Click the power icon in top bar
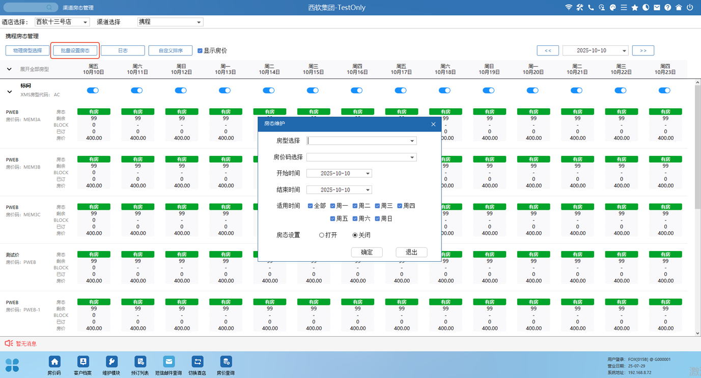701x378 pixels. tap(690, 8)
